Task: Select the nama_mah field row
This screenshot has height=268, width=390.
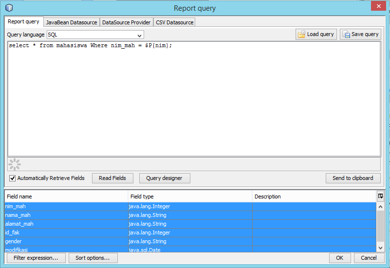Action: (x=190, y=215)
